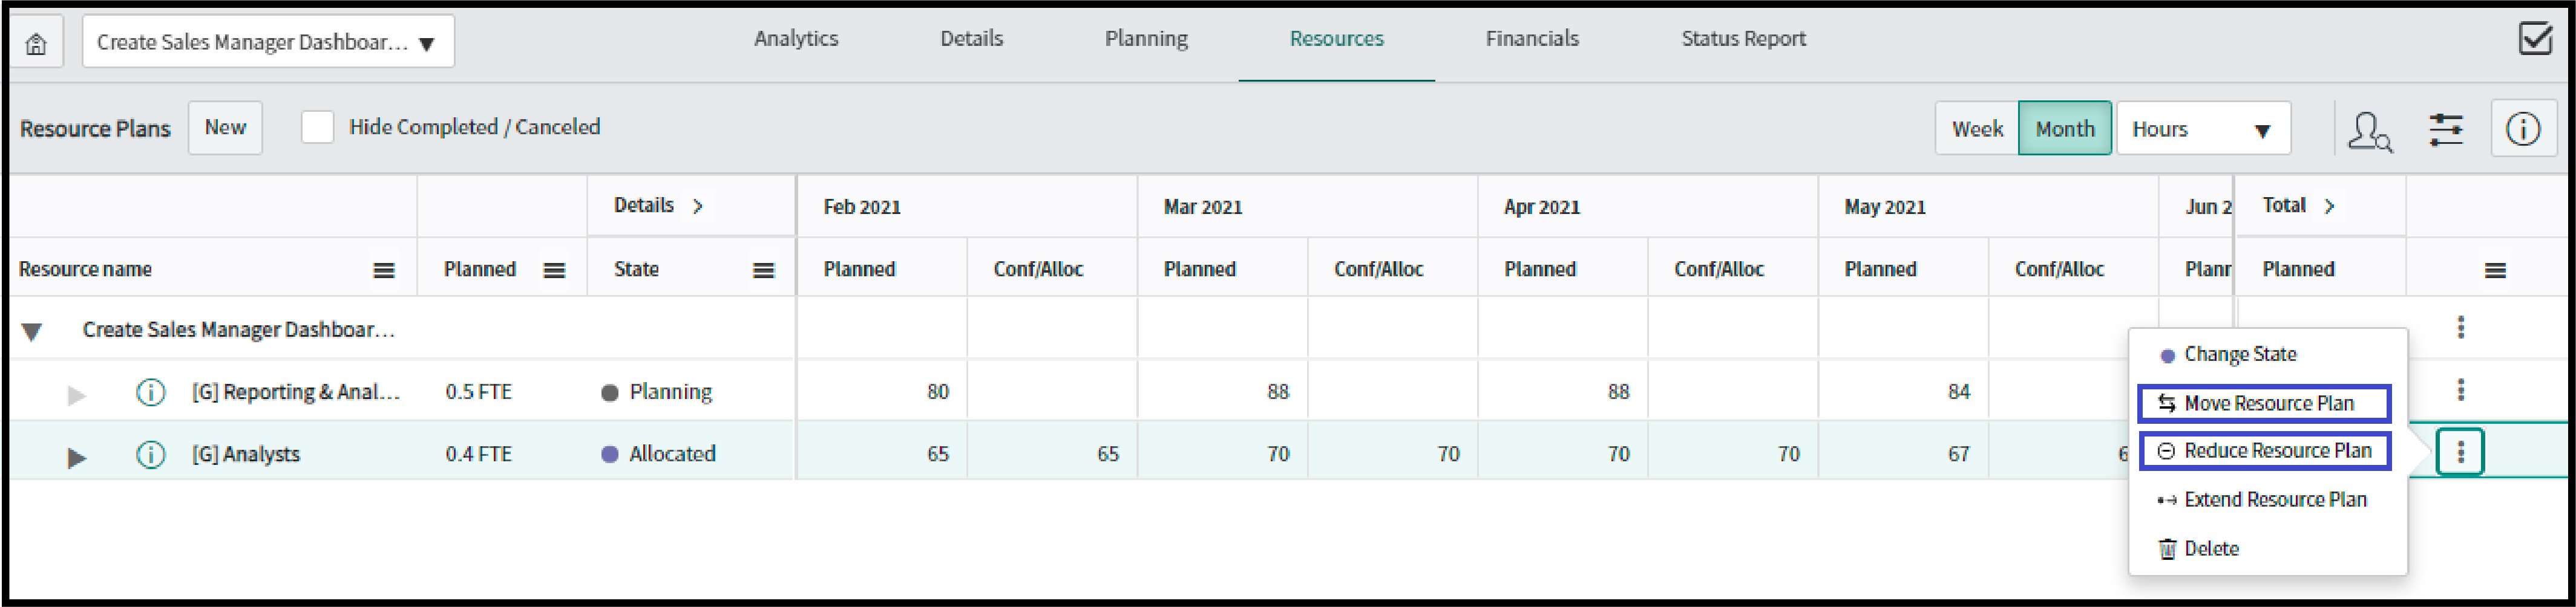Select the Month view toggle
This screenshot has width=2576, height=607.
click(x=2065, y=128)
